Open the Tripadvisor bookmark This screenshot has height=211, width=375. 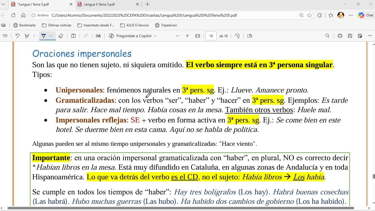166,25
